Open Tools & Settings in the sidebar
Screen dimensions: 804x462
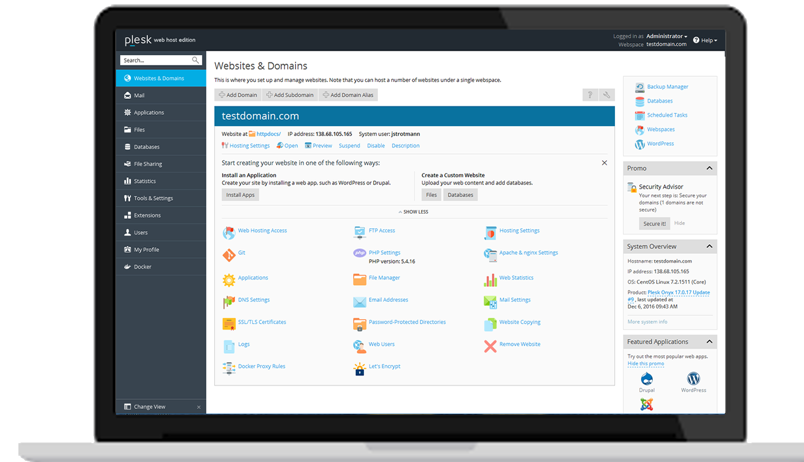(161, 198)
